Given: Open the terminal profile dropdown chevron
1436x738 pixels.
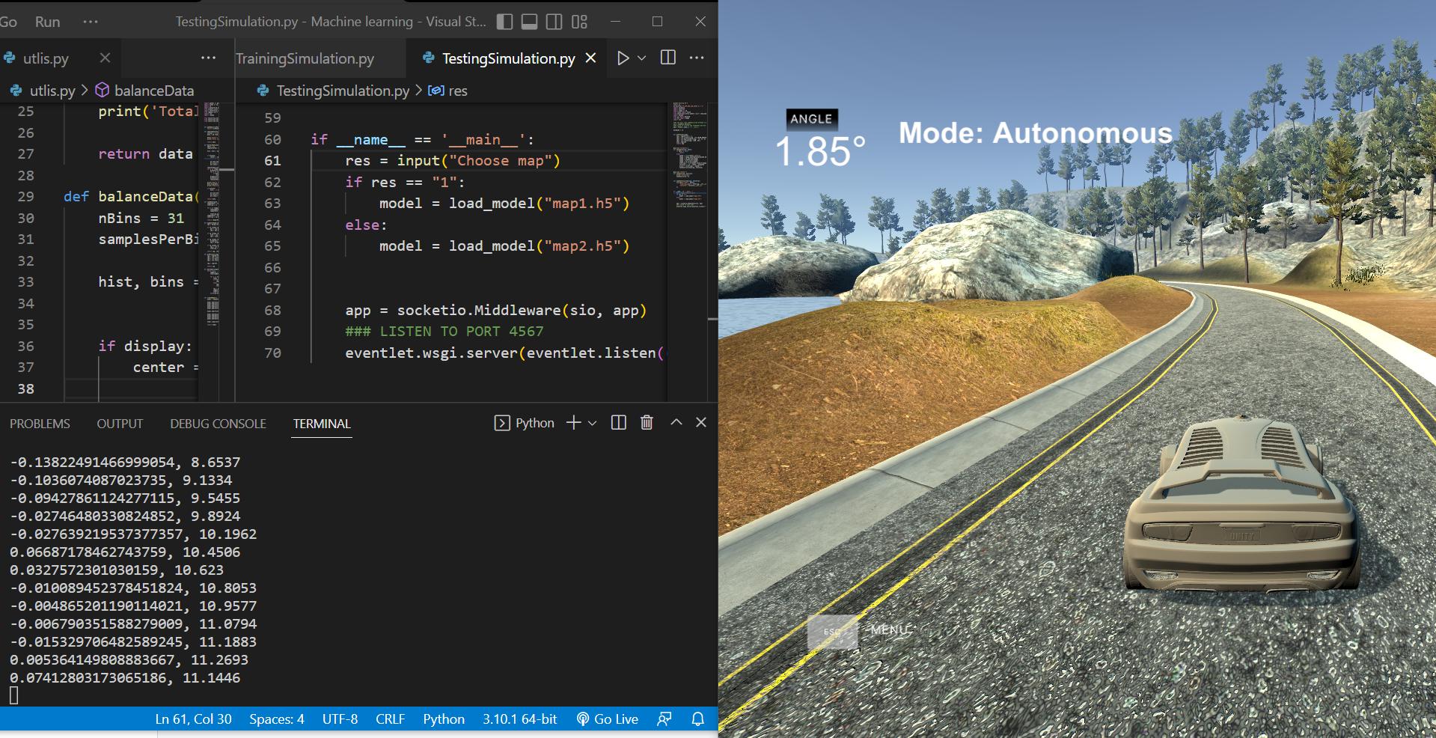Looking at the screenshot, I should tap(592, 423).
